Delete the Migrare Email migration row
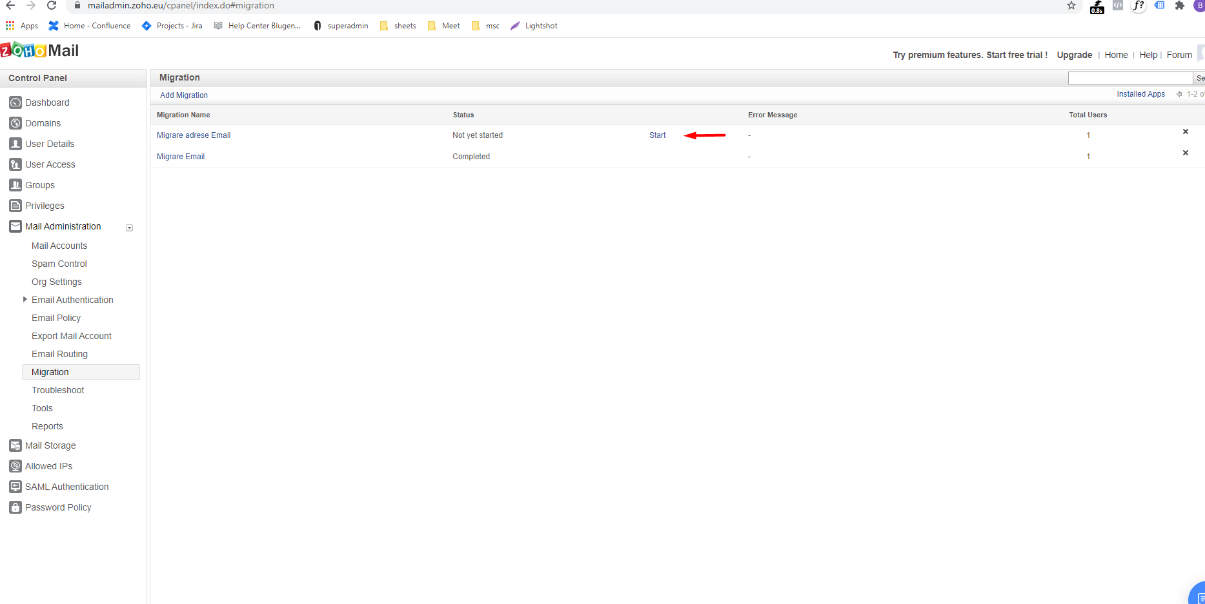Viewport: 1205px width, 604px height. tap(1185, 153)
